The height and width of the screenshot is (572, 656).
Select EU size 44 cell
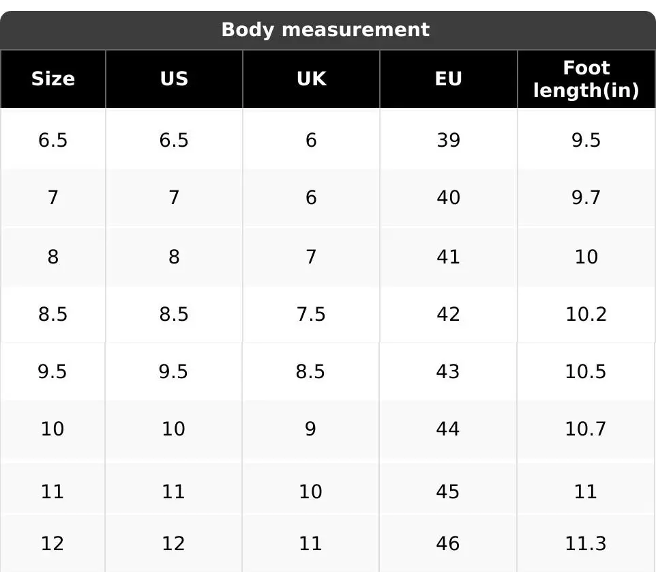pyautogui.click(x=448, y=429)
